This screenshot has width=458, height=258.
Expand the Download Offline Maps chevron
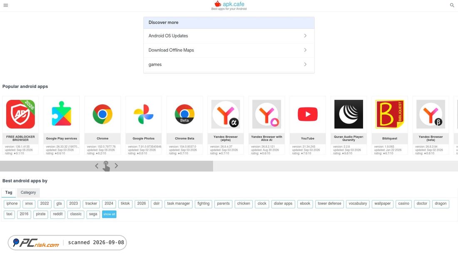[305, 50]
